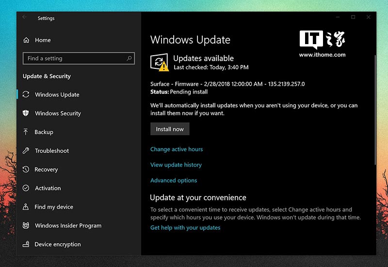Click the Backup upload arrow icon

(x=26, y=132)
